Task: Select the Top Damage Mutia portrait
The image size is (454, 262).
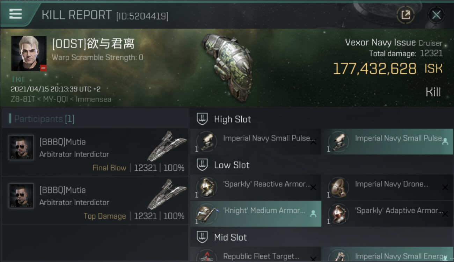Action: coord(21,196)
